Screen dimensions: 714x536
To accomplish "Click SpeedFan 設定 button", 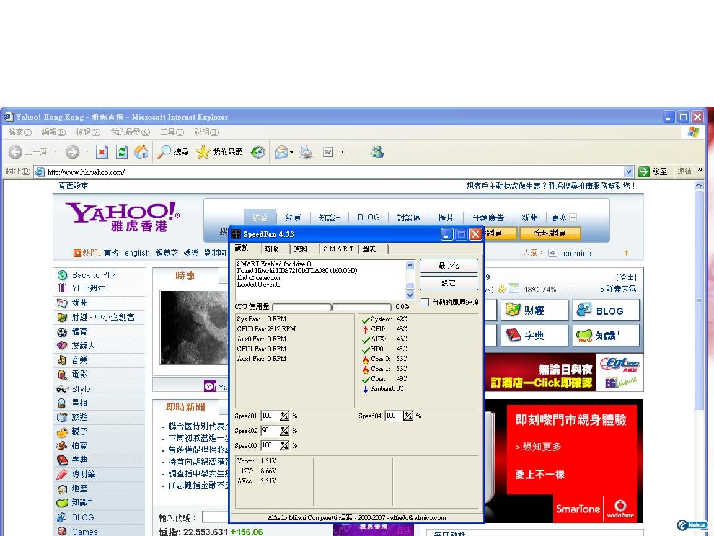I will [x=449, y=283].
